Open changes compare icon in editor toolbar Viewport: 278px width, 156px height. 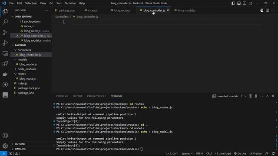pyautogui.click(x=261, y=10)
